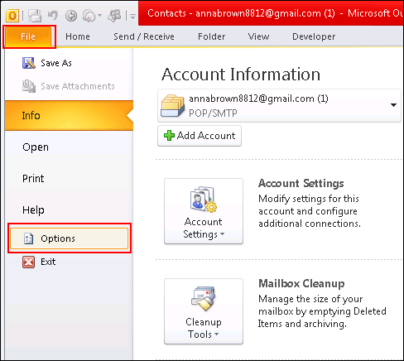Switch to the Send / Receive tab

(144, 36)
